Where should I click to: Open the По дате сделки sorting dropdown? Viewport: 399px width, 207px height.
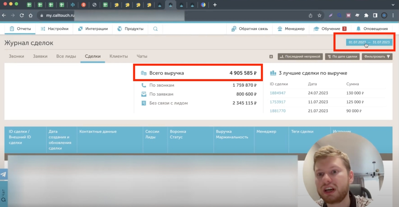342,56
